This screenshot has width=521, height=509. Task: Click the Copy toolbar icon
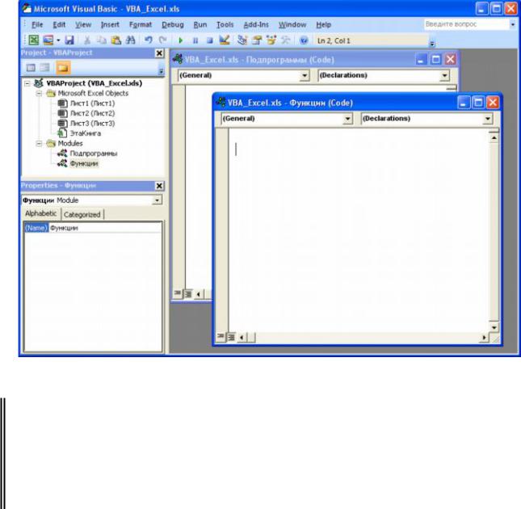101,40
